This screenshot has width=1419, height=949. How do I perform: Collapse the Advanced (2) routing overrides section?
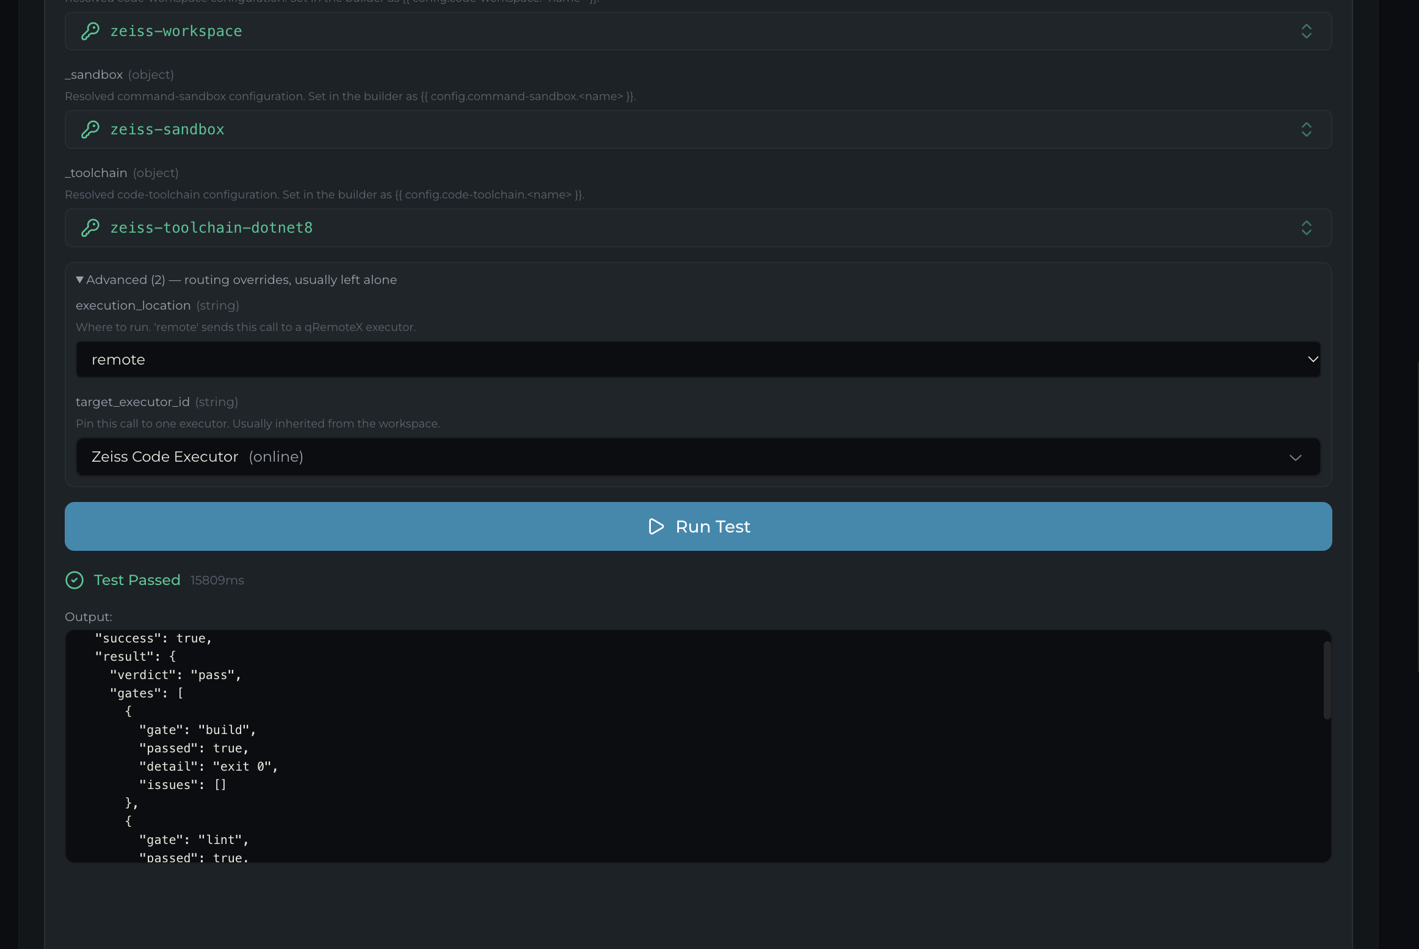[x=236, y=280]
